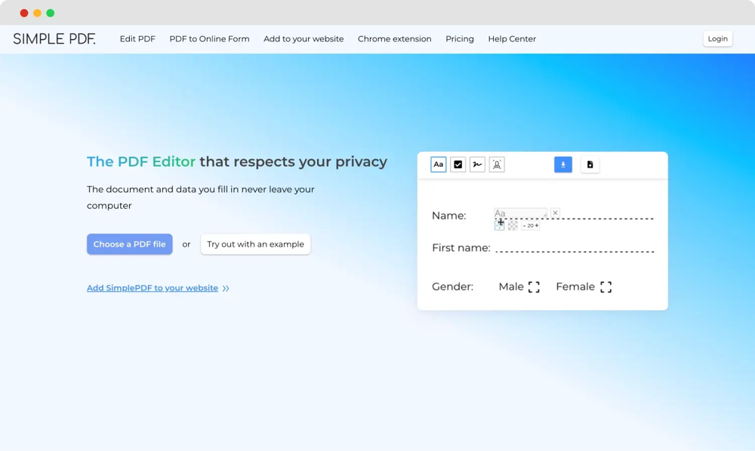Select the checkbox tool in the editor toolbar

pyautogui.click(x=458, y=164)
